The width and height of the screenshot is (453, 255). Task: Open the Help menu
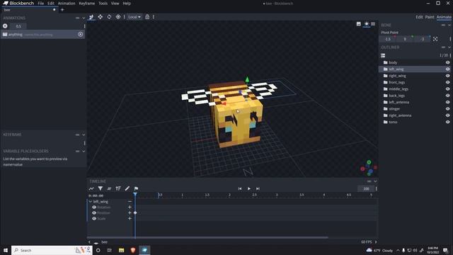click(127, 4)
